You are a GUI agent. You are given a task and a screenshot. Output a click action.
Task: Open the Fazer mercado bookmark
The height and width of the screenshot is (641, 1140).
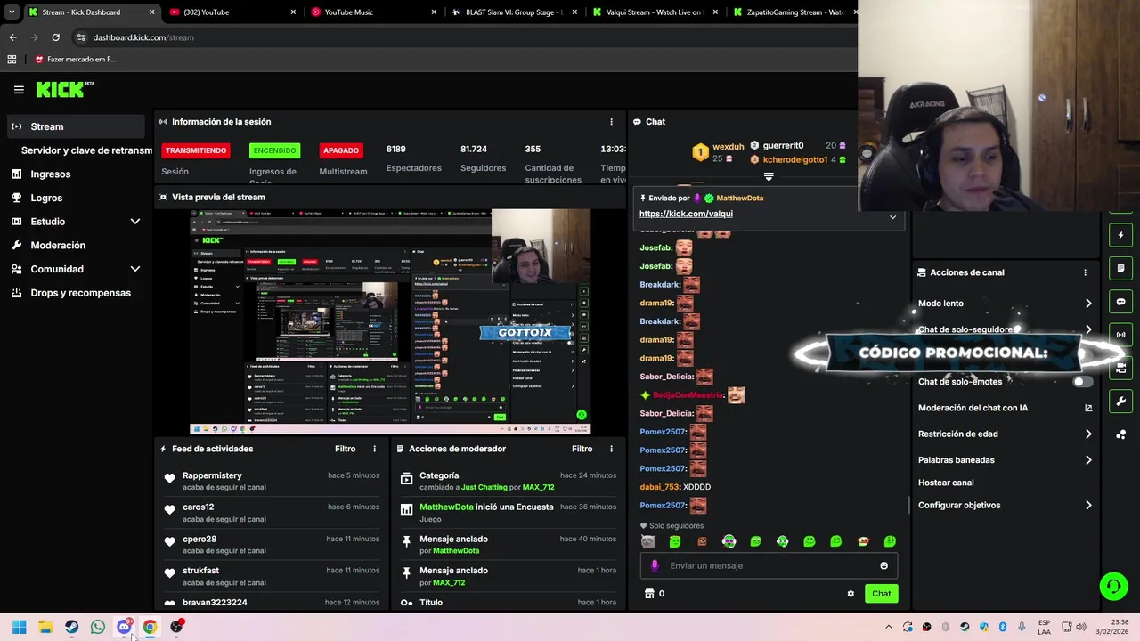coord(76,60)
